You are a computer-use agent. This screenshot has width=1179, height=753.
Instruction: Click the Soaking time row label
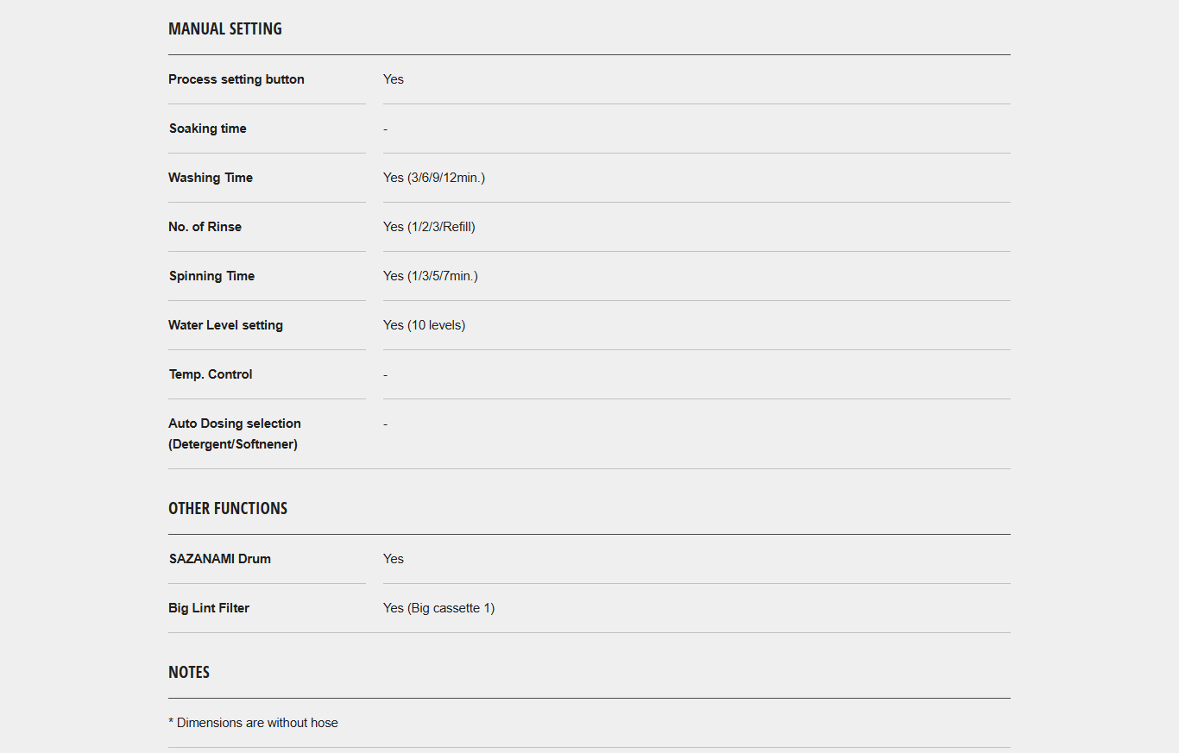pos(208,129)
